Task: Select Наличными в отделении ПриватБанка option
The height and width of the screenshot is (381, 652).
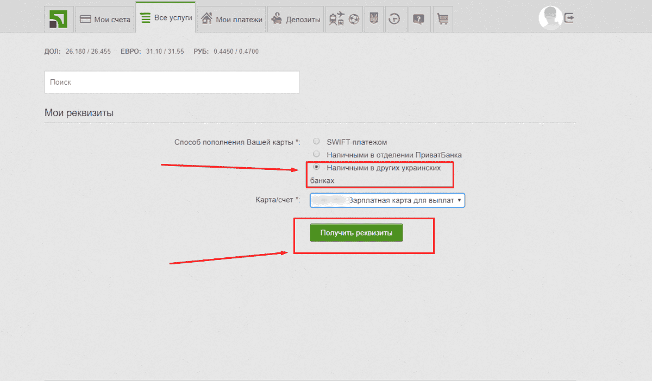Action: pos(317,154)
